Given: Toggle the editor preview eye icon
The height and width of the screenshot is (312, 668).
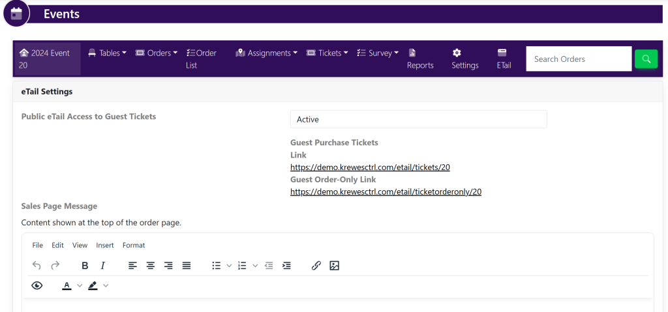Looking at the screenshot, I should [x=37, y=285].
